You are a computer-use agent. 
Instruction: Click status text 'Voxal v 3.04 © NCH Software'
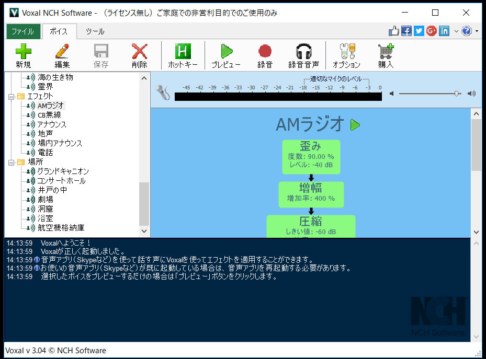(x=56, y=350)
